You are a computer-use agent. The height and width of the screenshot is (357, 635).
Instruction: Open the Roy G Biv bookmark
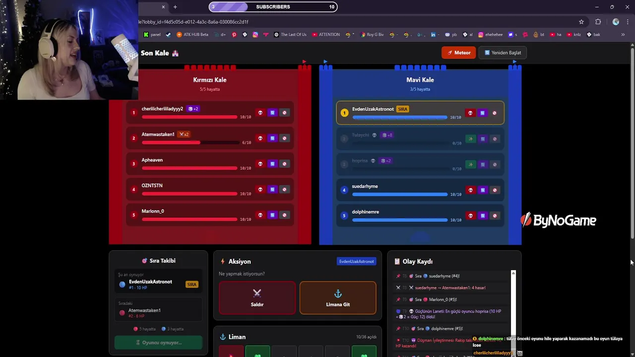coord(372,35)
